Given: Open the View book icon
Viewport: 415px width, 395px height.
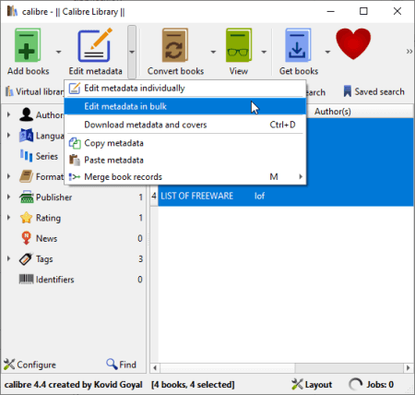Looking at the screenshot, I should [x=239, y=45].
